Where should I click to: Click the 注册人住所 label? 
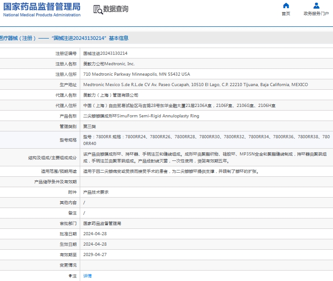(x=66, y=74)
